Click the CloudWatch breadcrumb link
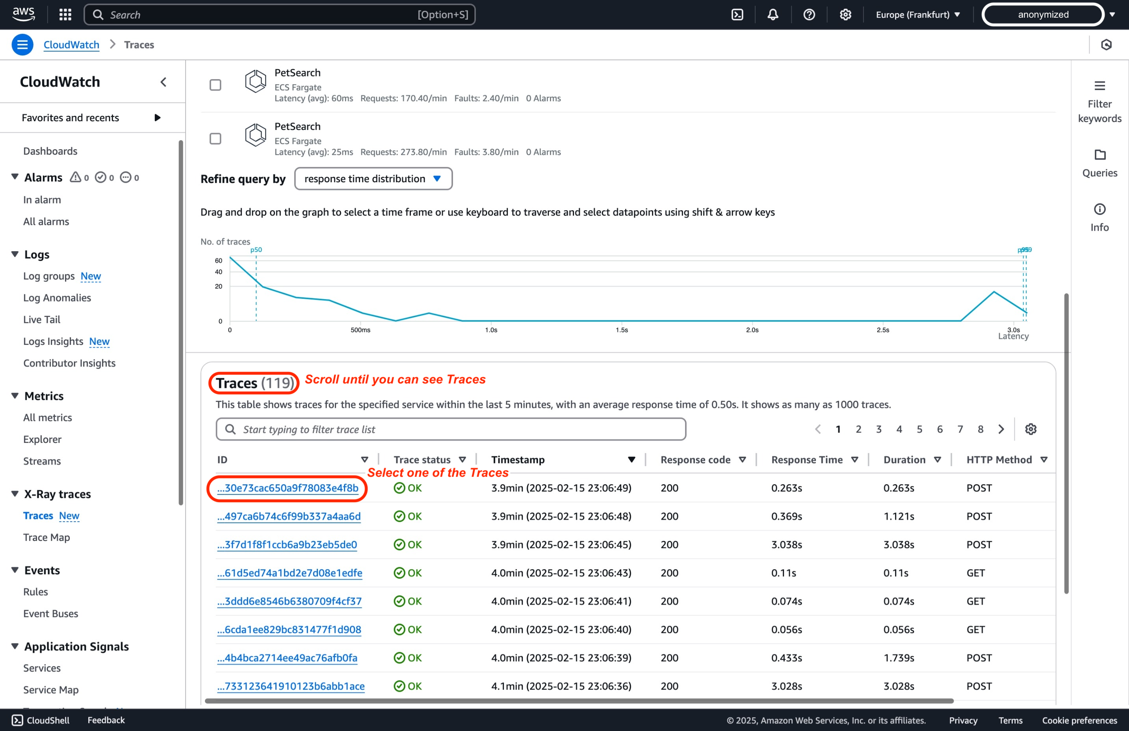Image resolution: width=1129 pixels, height=731 pixels. point(71,44)
